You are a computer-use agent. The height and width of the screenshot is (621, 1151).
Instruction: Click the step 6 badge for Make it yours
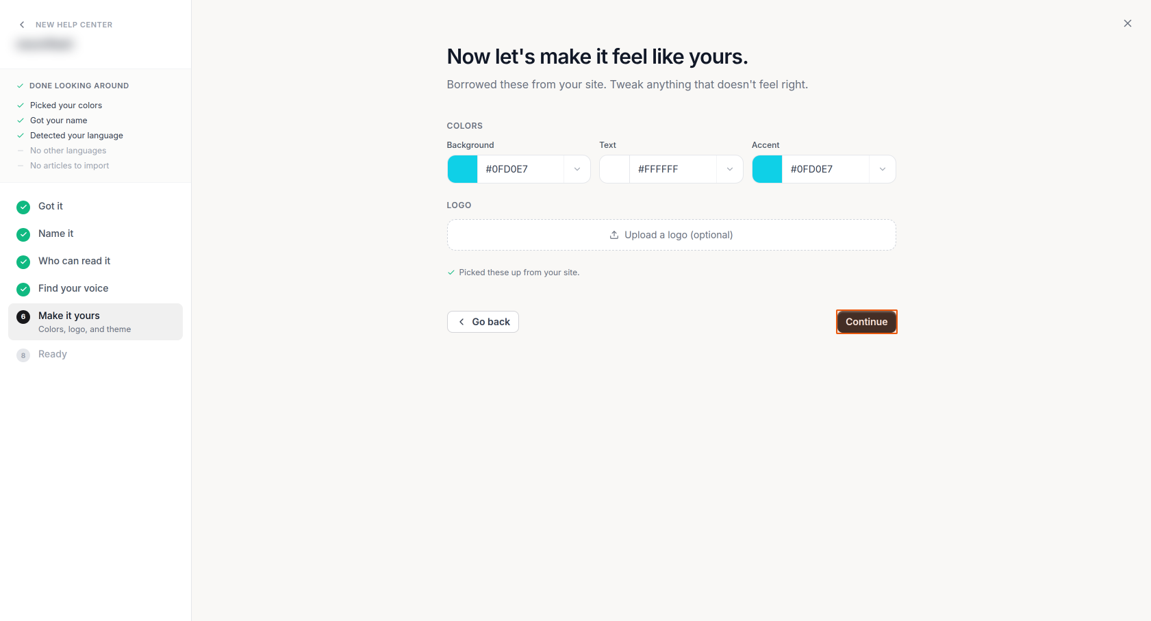click(23, 316)
